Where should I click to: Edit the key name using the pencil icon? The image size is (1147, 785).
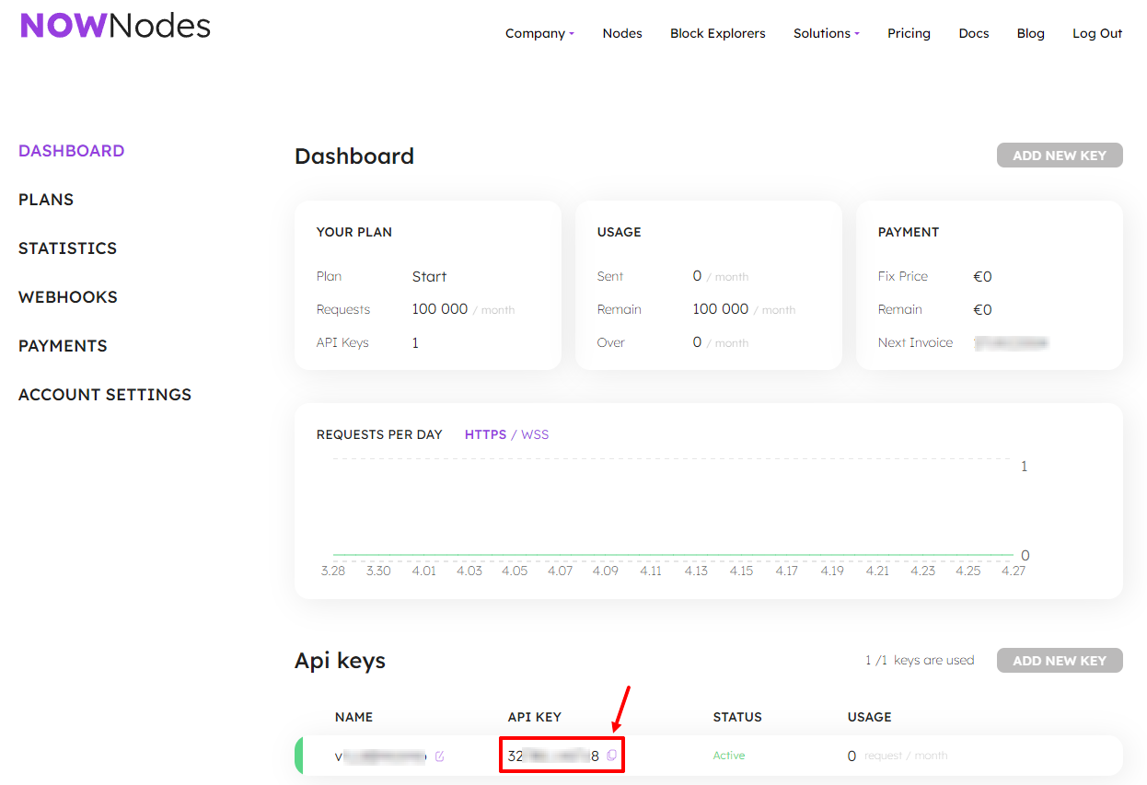440,756
